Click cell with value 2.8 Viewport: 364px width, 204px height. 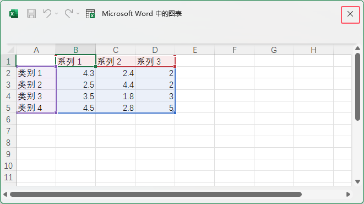(x=116, y=108)
